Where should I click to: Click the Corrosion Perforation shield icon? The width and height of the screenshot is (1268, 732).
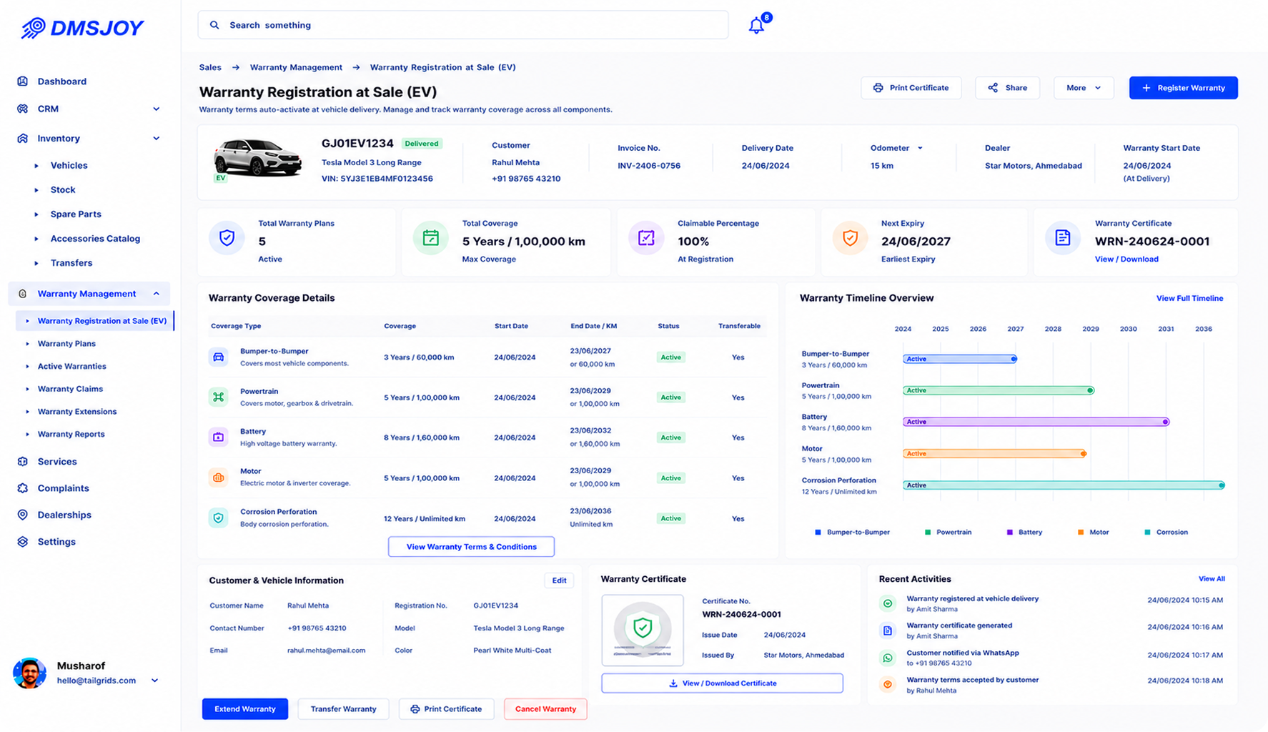click(219, 518)
